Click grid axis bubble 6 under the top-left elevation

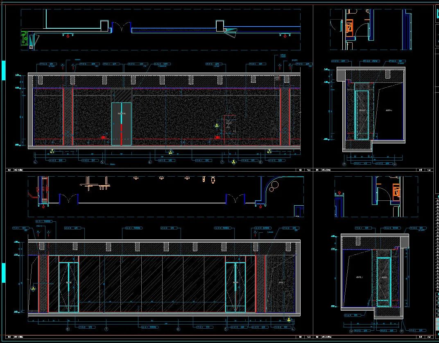pyautogui.click(x=150, y=162)
